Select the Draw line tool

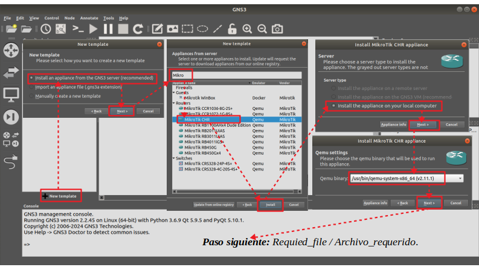(217, 29)
